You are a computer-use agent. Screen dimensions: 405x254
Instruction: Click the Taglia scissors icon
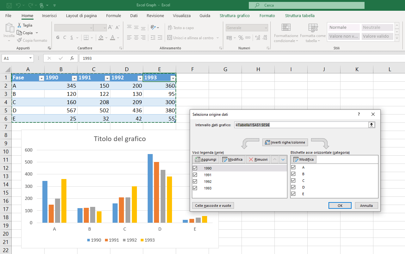tap(19, 25)
